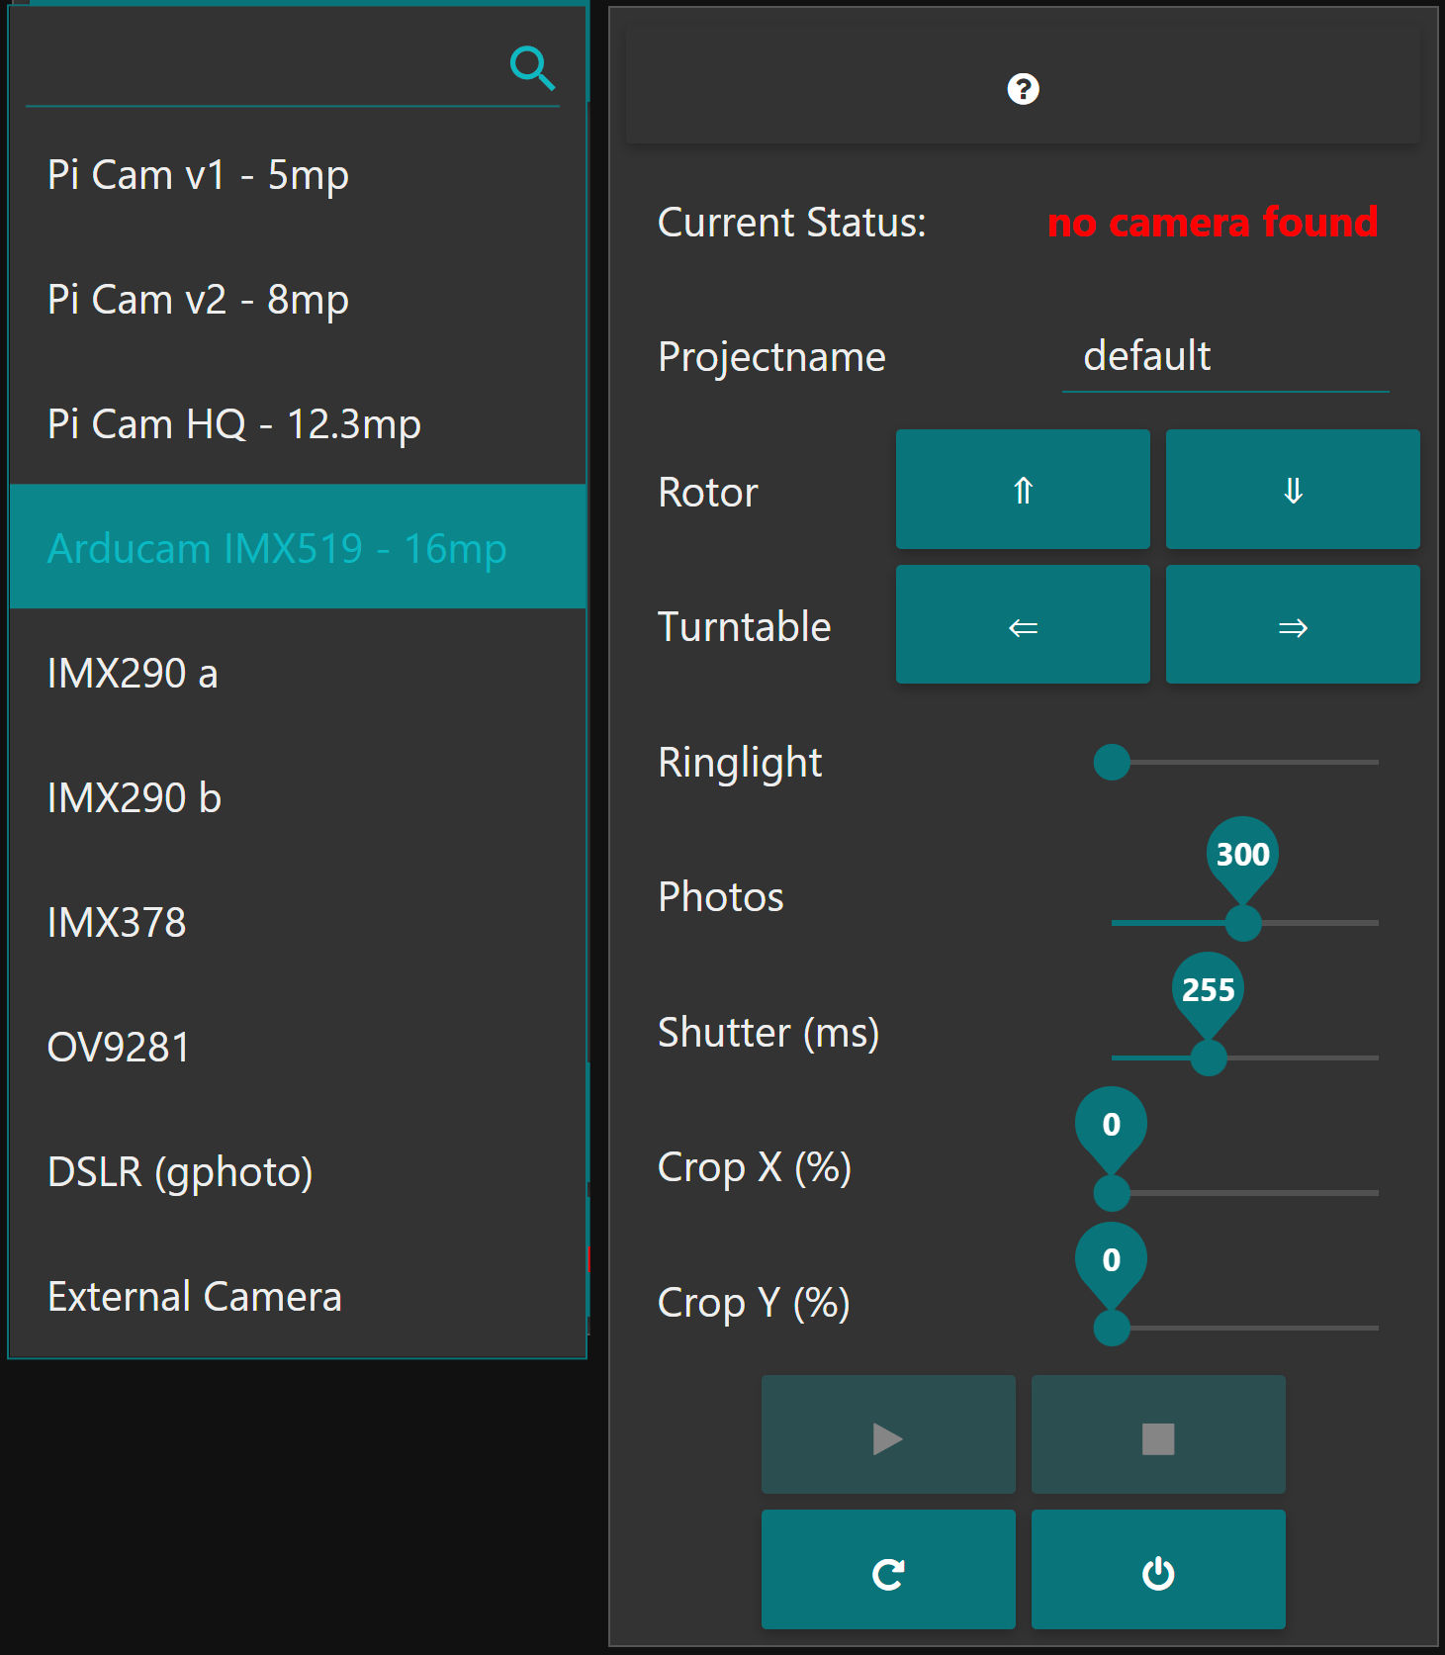This screenshot has width=1445, height=1655.
Task: Select IMX290 a from the camera list
Action: (133, 673)
